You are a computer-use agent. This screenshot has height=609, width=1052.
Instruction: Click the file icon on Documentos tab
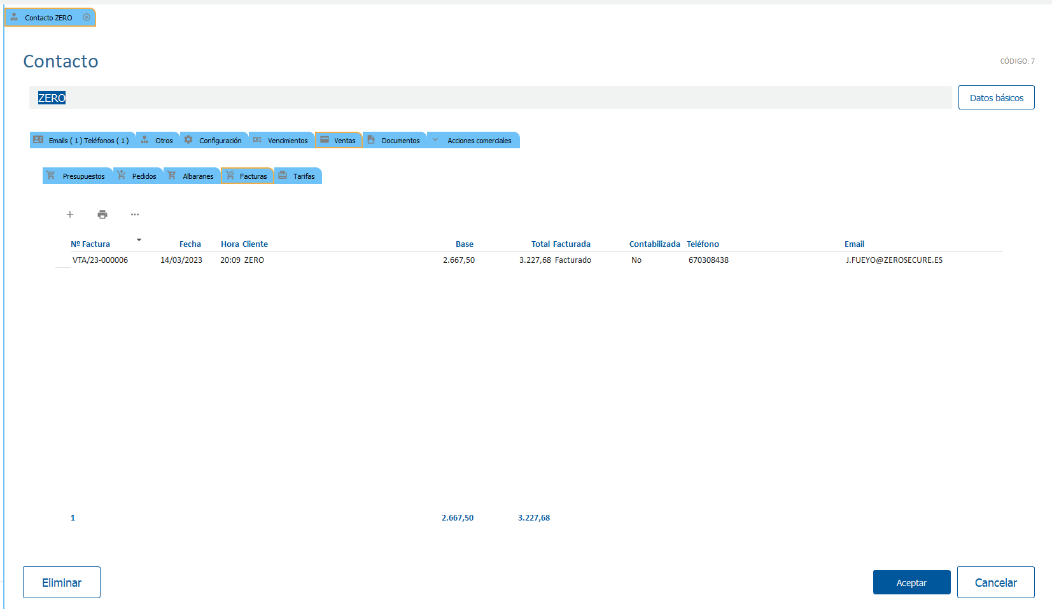pos(371,140)
